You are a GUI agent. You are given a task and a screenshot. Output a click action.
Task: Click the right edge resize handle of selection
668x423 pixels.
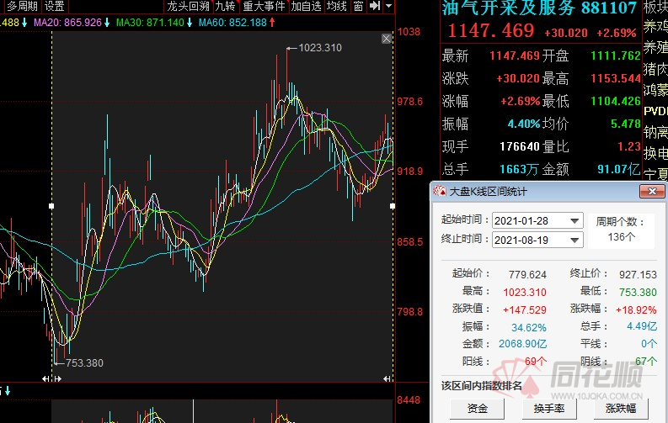(393, 205)
